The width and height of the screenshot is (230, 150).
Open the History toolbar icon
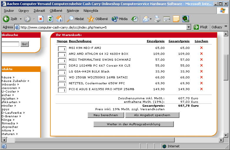point(135,19)
